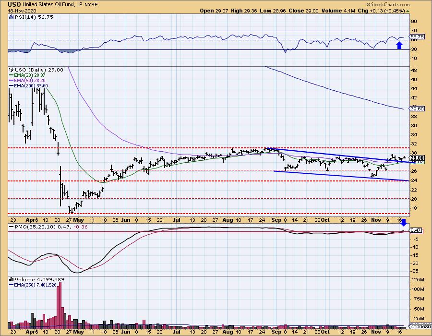Screen dimensions: 432x336
Task: Click the USO (Daily) 29.00 legend
Action: coord(39,70)
